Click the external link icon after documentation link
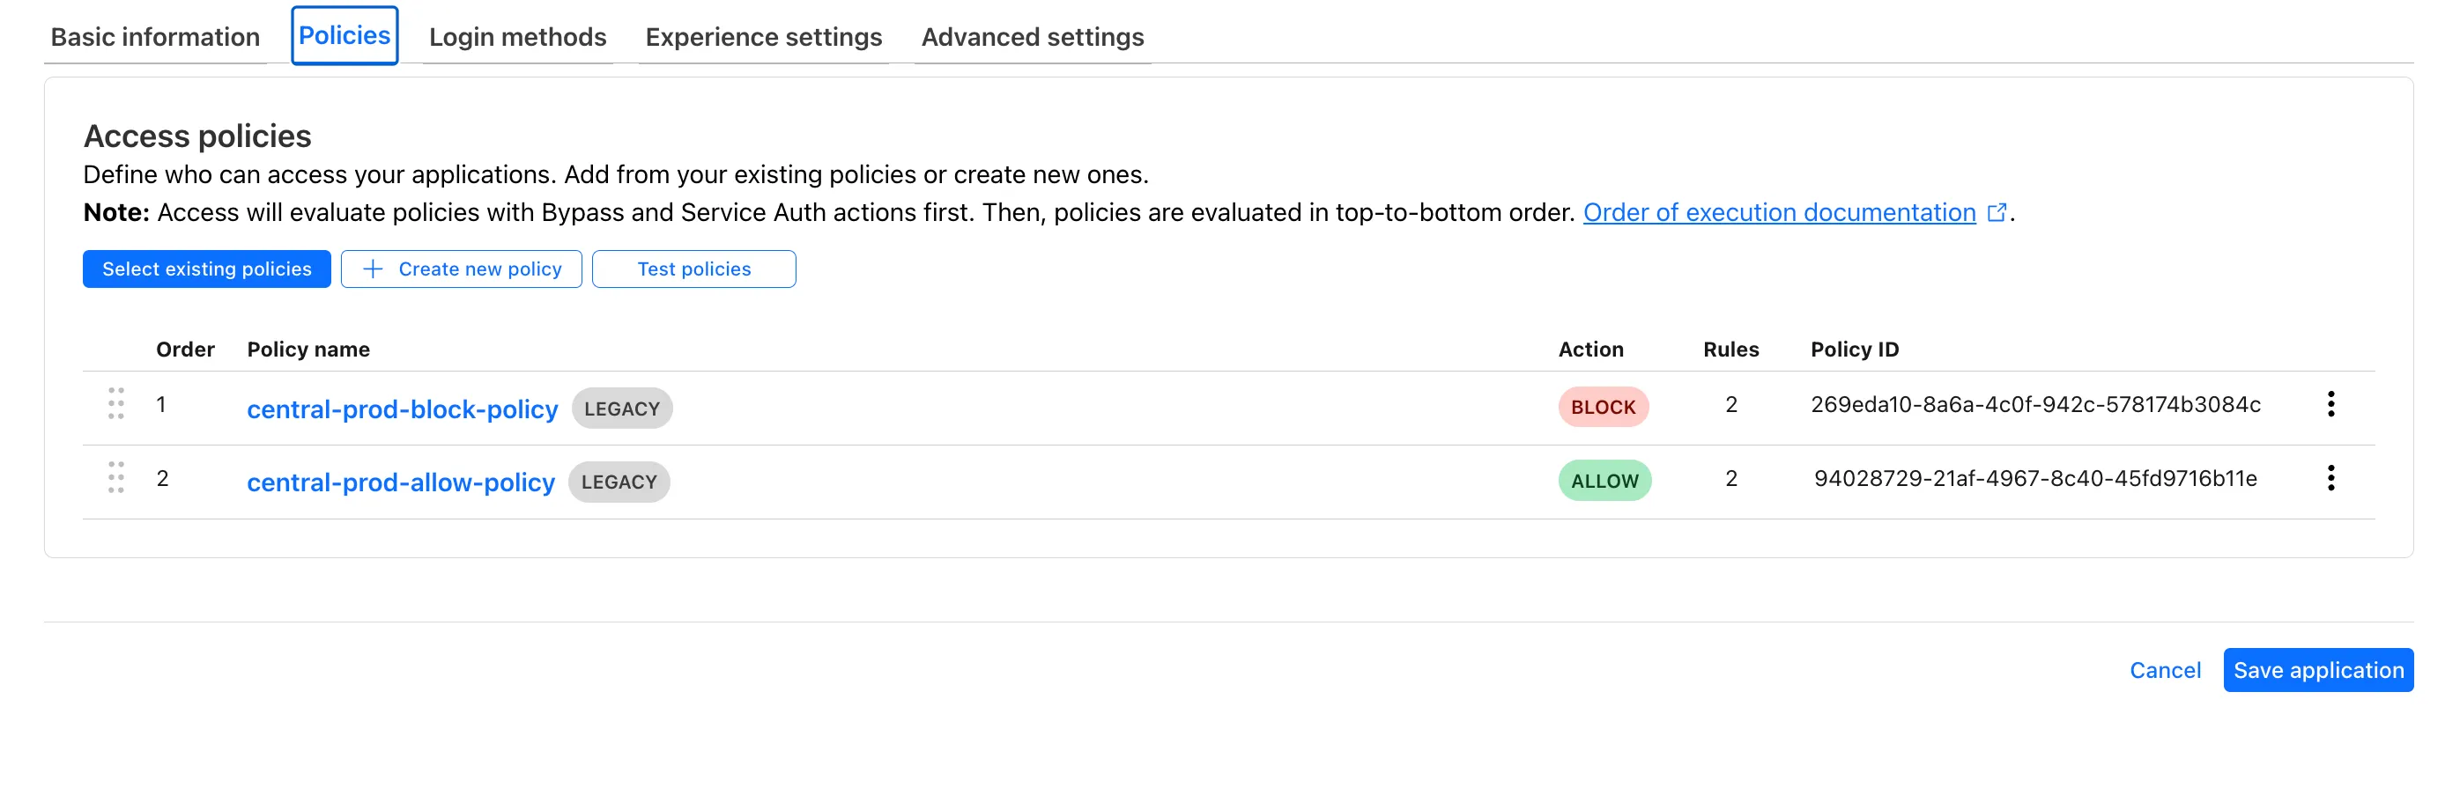This screenshot has width=2460, height=810. 1996,213
